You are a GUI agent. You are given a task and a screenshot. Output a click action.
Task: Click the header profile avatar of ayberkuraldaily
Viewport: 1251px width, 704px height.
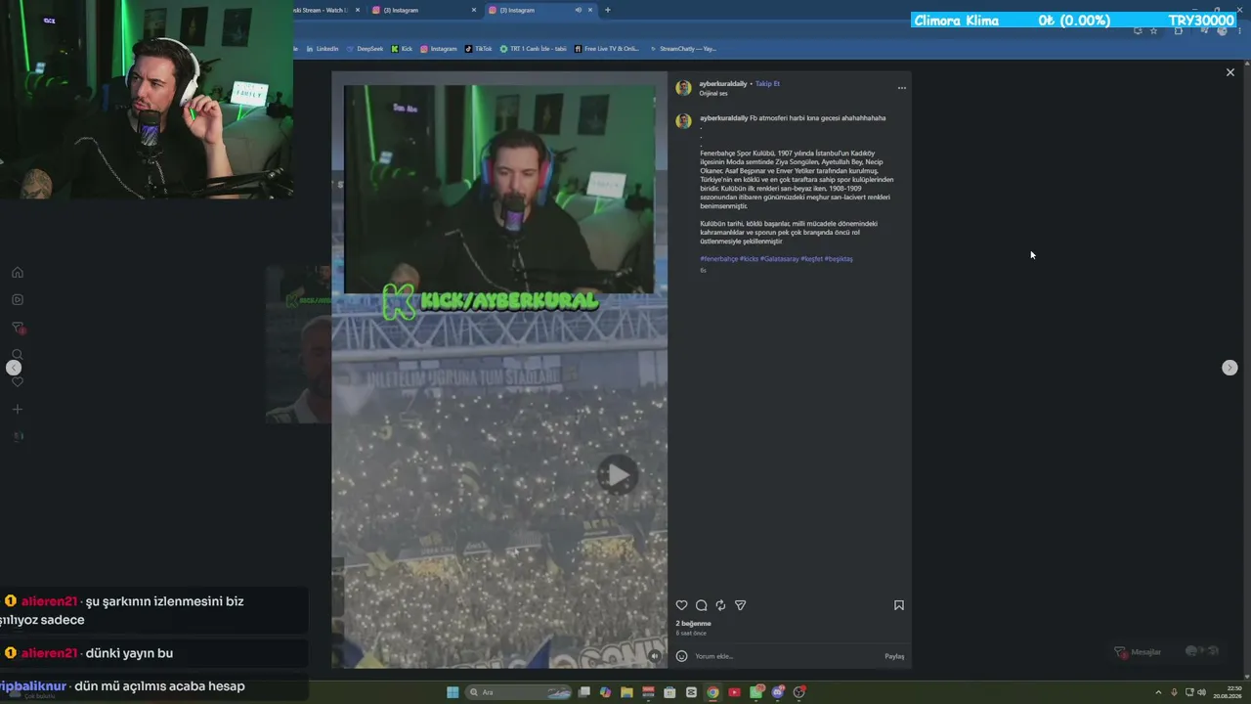click(x=683, y=88)
